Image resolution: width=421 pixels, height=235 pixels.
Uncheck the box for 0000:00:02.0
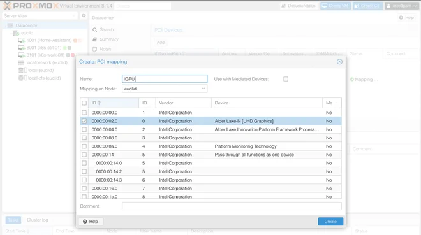[x=84, y=121]
